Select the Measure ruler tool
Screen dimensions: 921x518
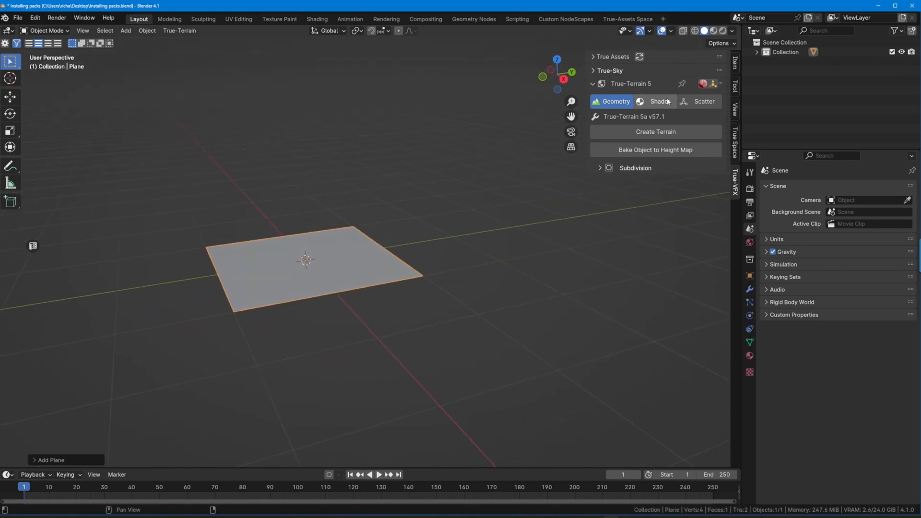coord(10,183)
